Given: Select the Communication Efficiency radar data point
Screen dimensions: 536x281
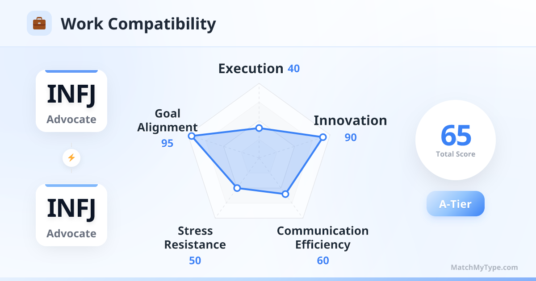Looking at the screenshot, I should (x=285, y=194).
